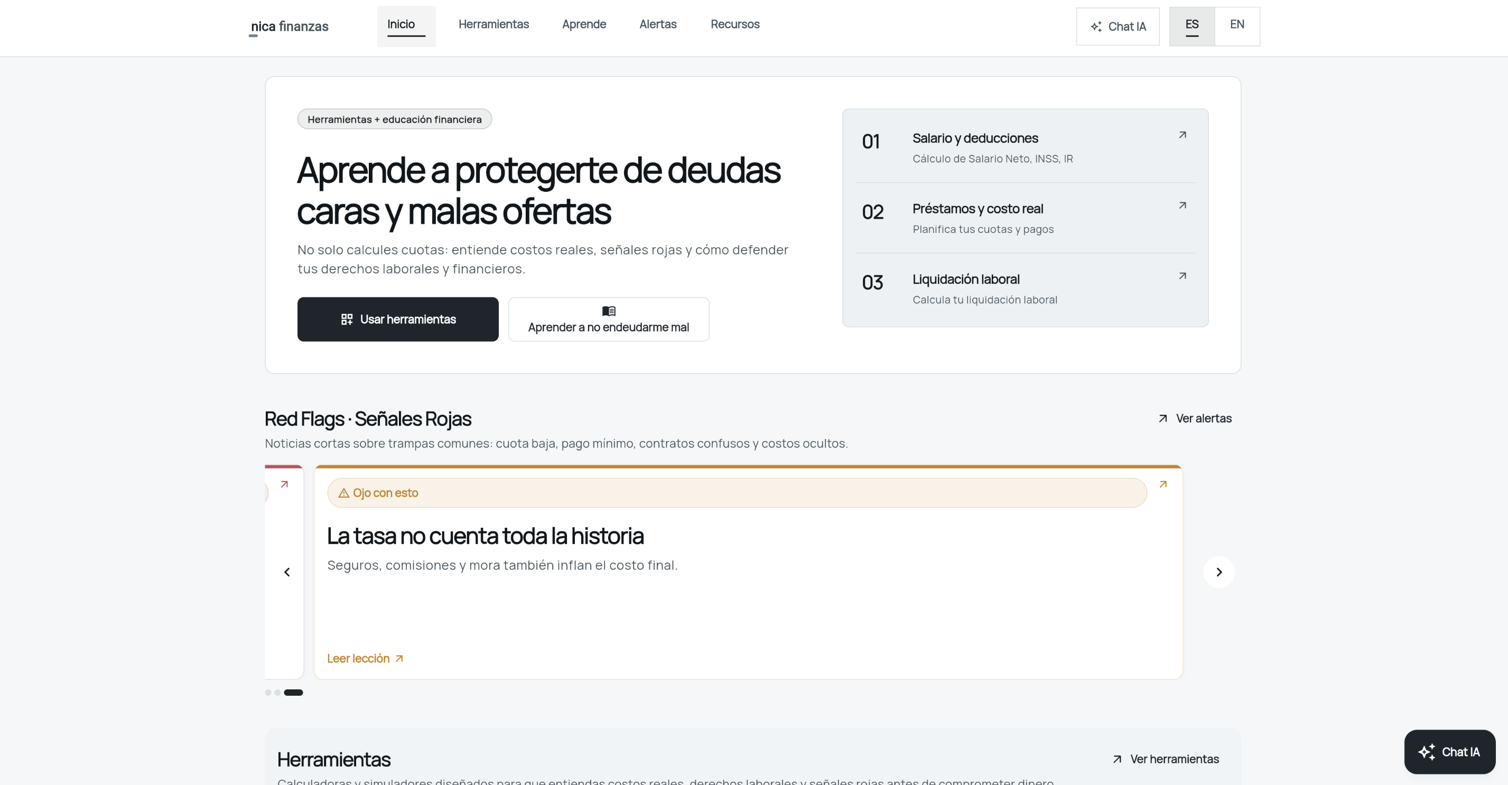Click red arrow icon on previous partial card
The image size is (1508, 785).
coord(284,484)
